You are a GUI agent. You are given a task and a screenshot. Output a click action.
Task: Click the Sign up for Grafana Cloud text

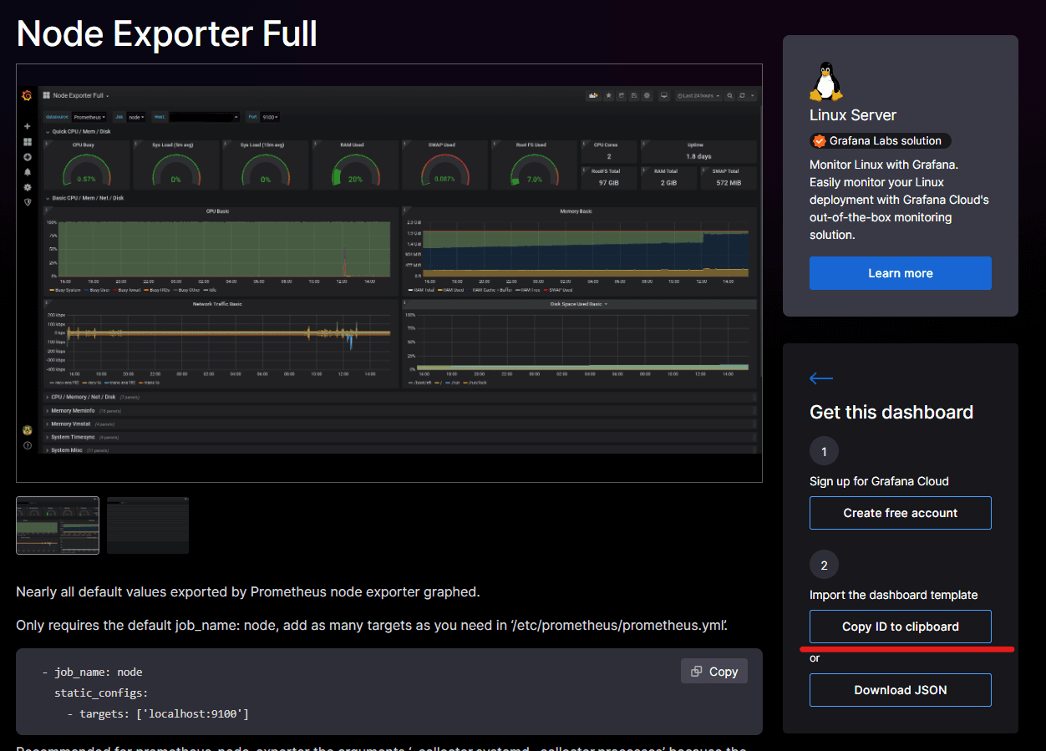pyautogui.click(x=879, y=481)
